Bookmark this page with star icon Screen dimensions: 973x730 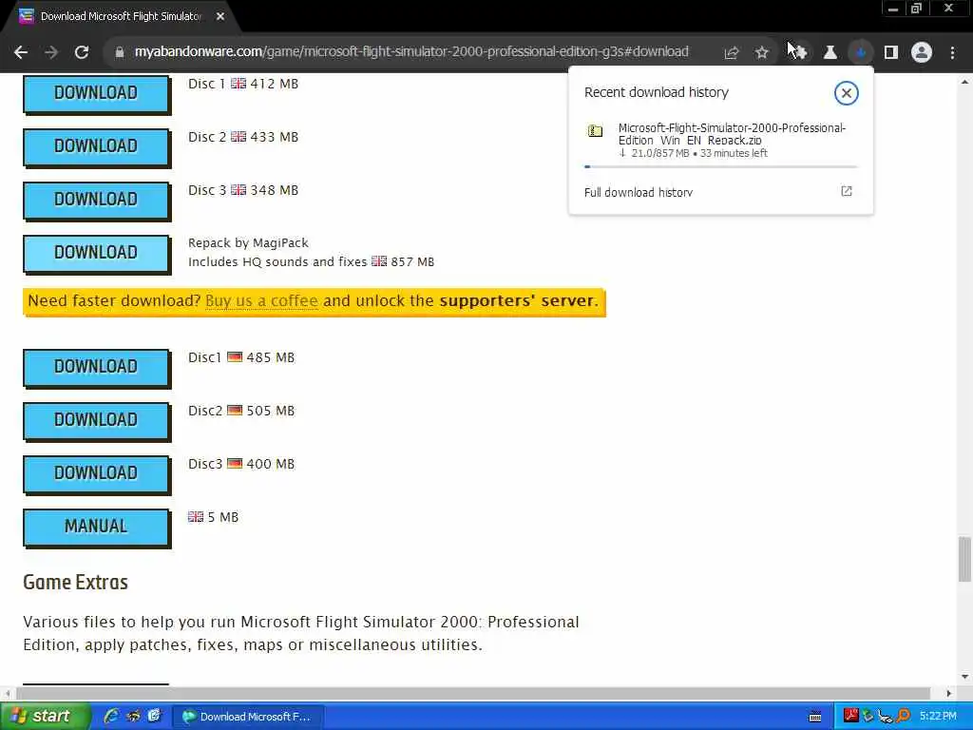tap(761, 53)
